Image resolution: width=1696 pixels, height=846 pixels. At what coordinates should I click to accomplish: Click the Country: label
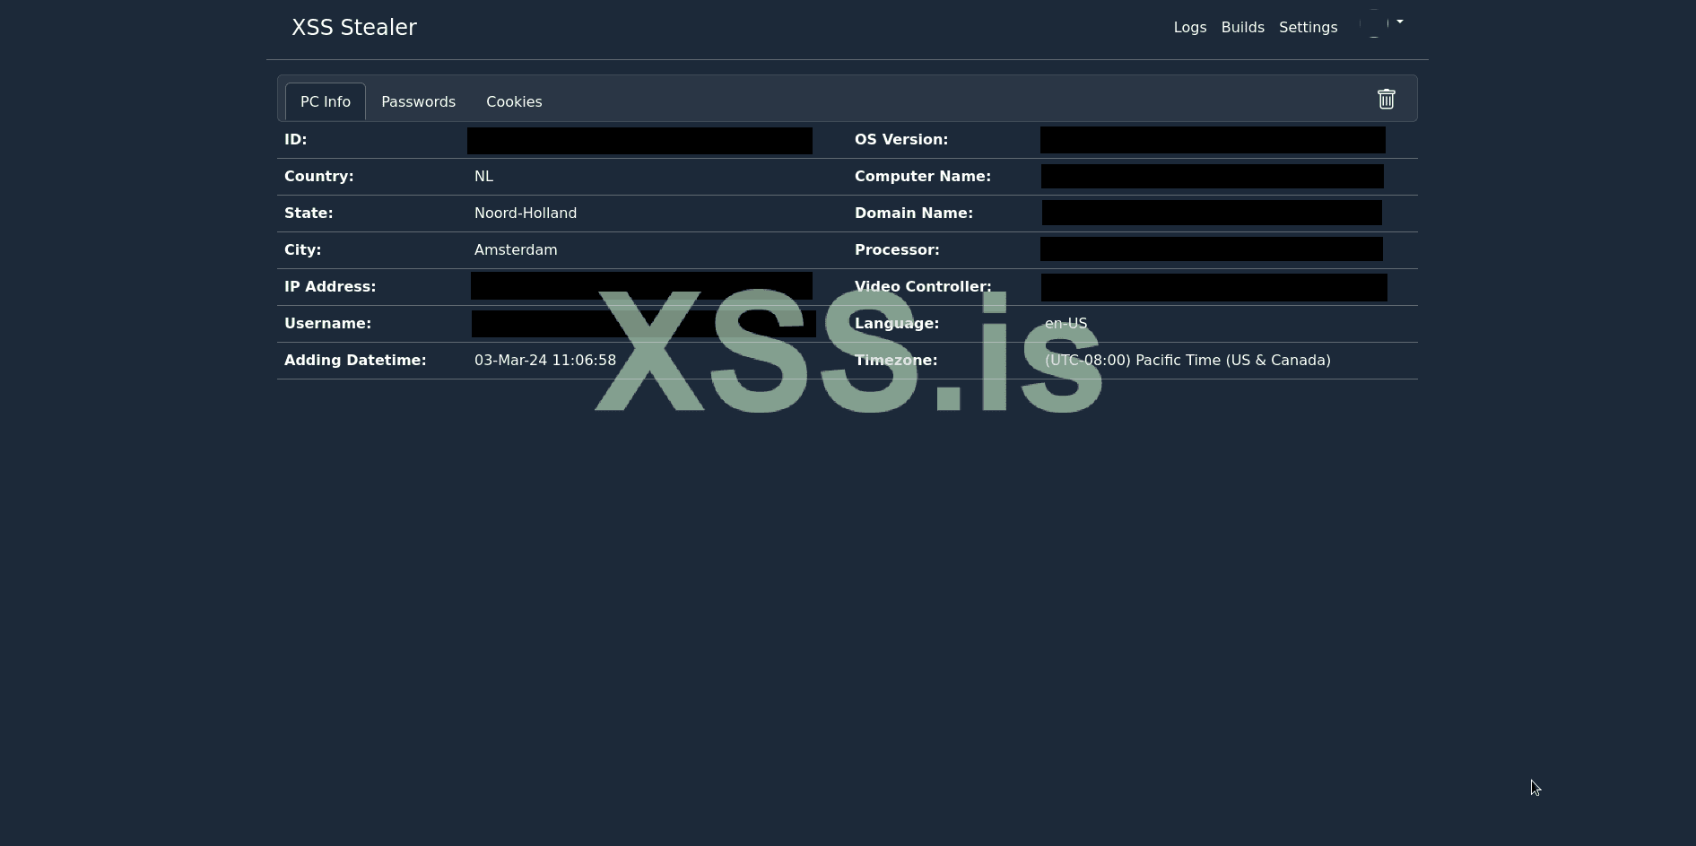(319, 177)
